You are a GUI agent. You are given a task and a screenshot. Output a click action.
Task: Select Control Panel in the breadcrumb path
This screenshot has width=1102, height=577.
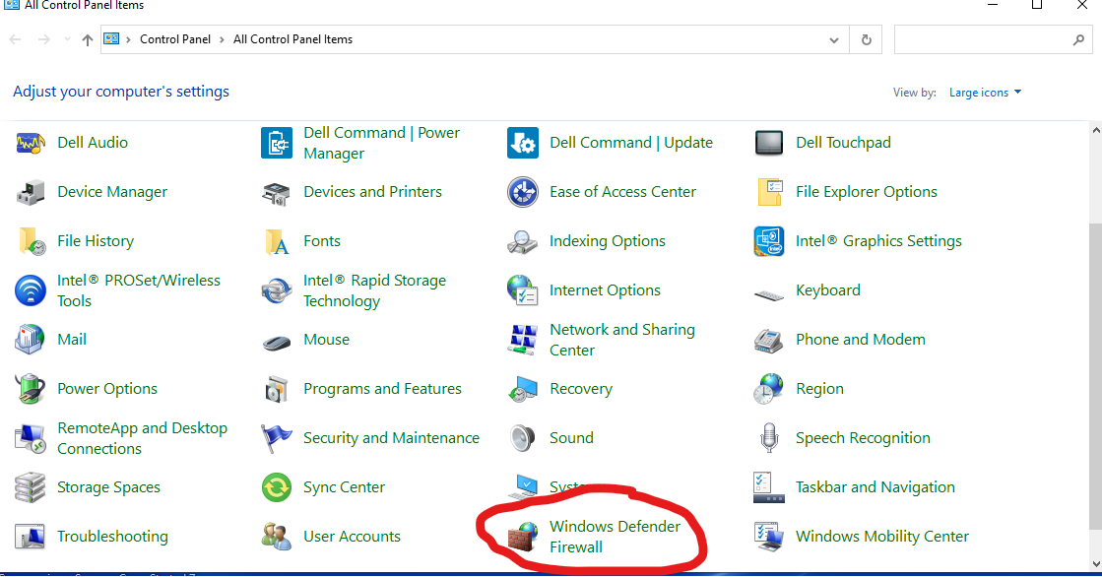[x=175, y=40]
